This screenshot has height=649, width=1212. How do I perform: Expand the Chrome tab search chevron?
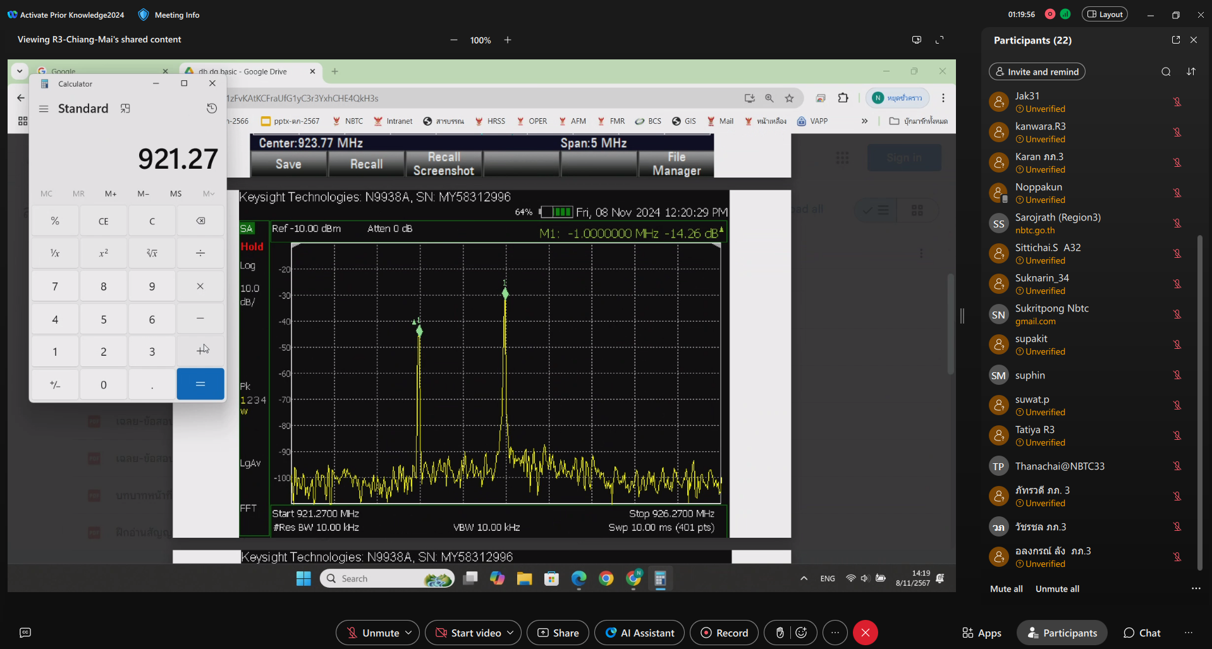click(x=20, y=71)
